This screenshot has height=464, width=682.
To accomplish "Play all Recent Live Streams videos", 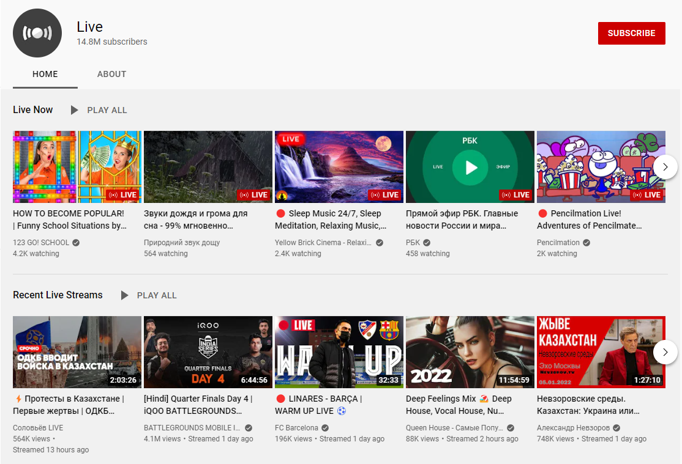I will [157, 295].
